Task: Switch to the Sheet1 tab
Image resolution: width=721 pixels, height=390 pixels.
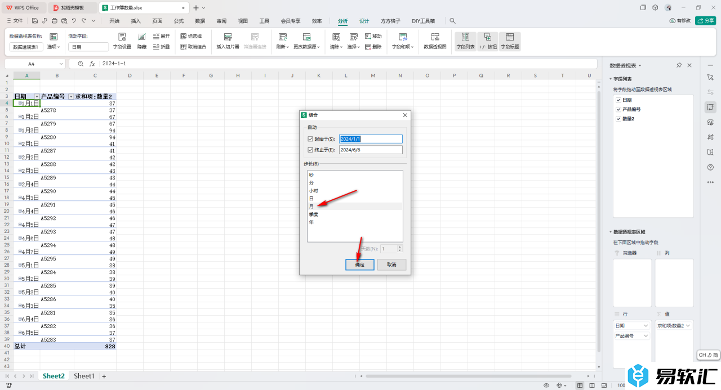Action: [84, 376]
